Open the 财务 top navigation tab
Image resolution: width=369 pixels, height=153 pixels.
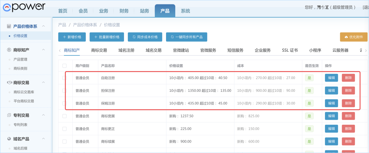(124, 11)
